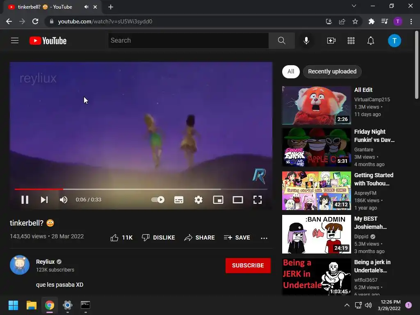The height and width of the screenshot is (315, 420).
Task: Open the Windows Start menu
Action: point(13,305)
